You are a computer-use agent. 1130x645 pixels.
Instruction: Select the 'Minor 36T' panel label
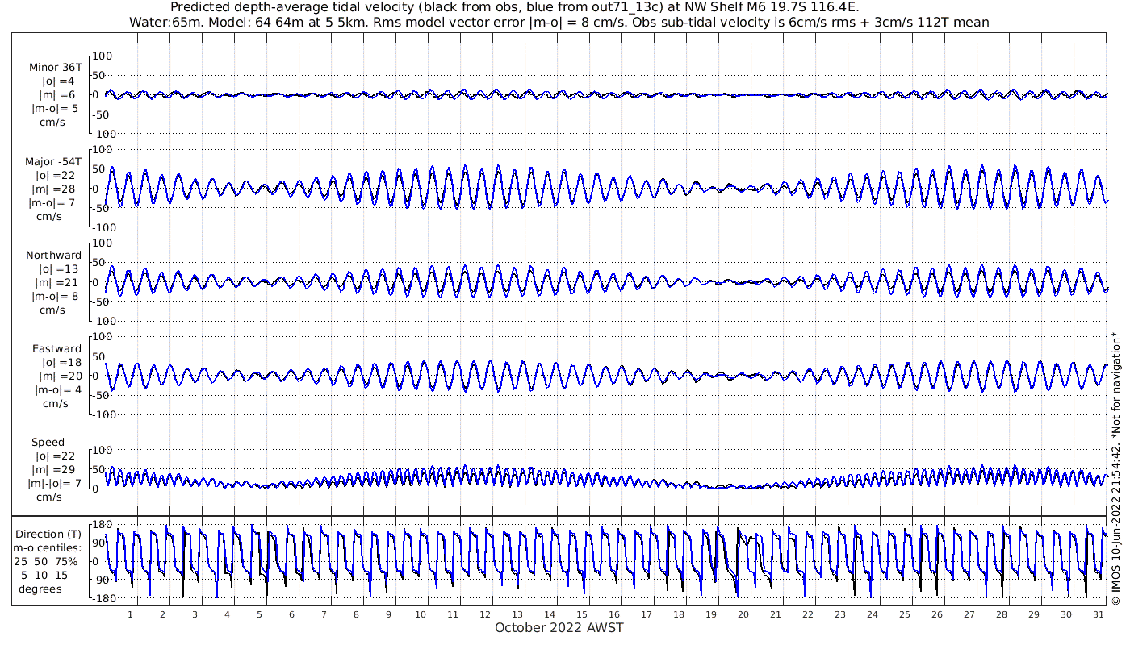(55, 69)
